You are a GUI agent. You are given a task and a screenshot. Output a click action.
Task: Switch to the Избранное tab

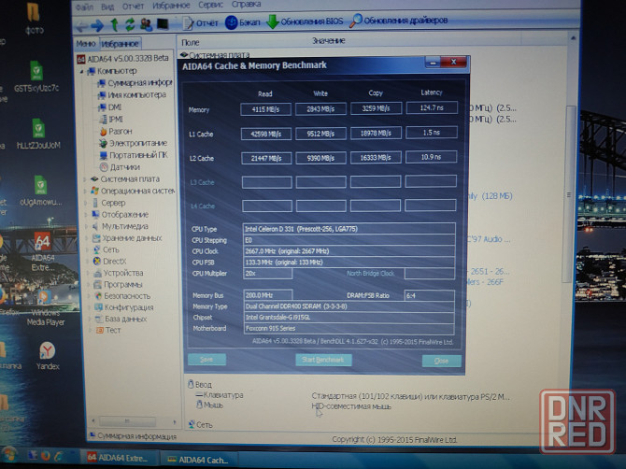120,43
